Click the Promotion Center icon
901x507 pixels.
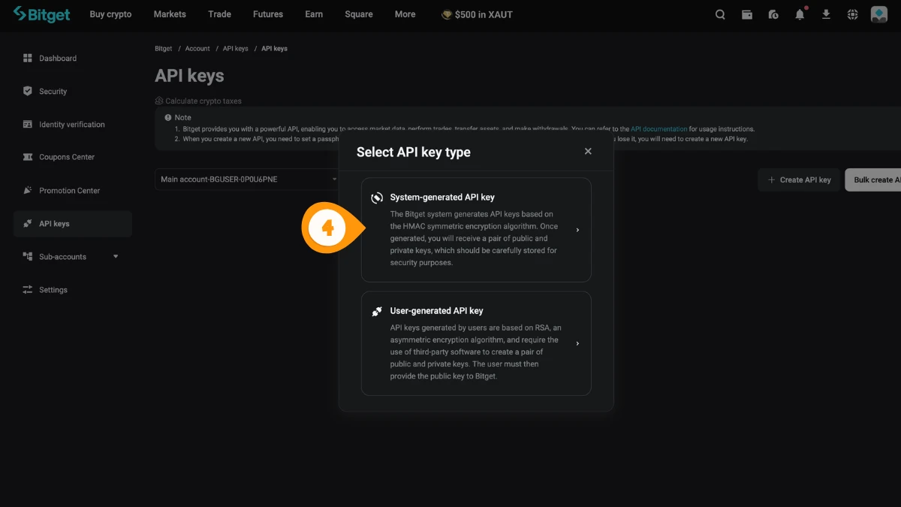28,190
